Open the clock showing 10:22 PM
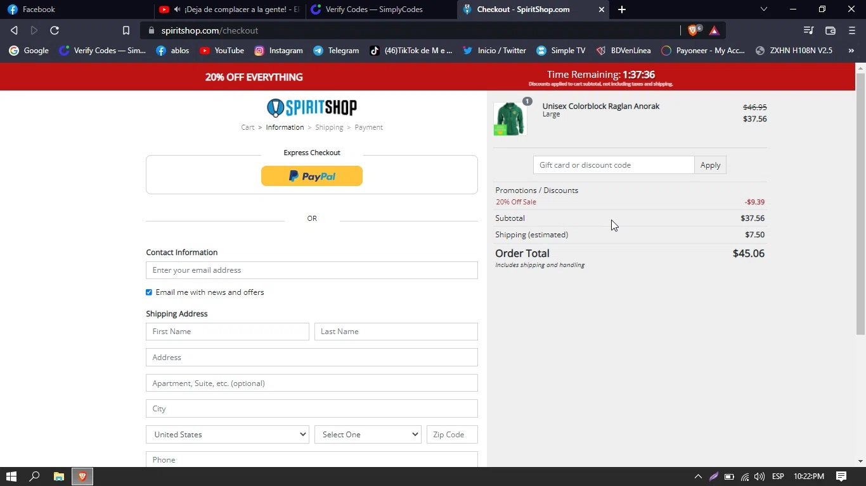This screenshot has width=866, height=486. (x=809, y=477)
